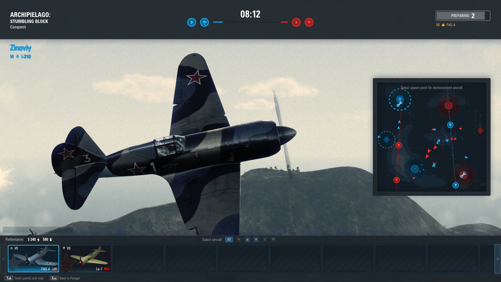Click the 580 score value
The height and width of the screenshot is (282, 501).
coord(45,239)
